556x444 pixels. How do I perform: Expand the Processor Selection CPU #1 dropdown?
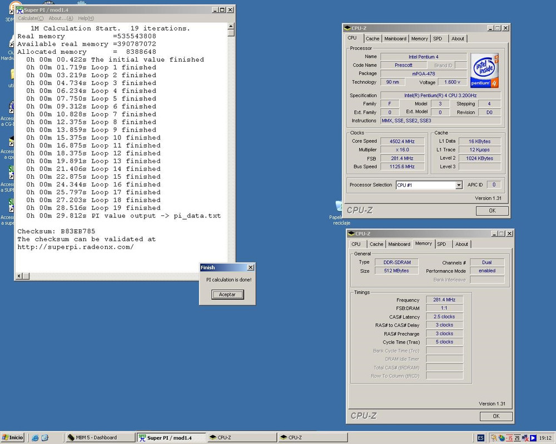pos(459,185)
